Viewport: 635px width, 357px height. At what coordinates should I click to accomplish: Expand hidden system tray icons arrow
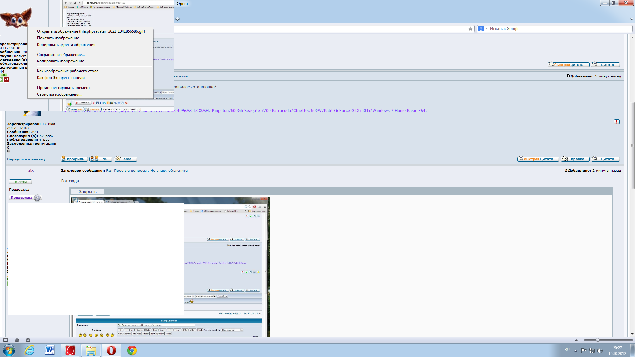pos(576,351)
